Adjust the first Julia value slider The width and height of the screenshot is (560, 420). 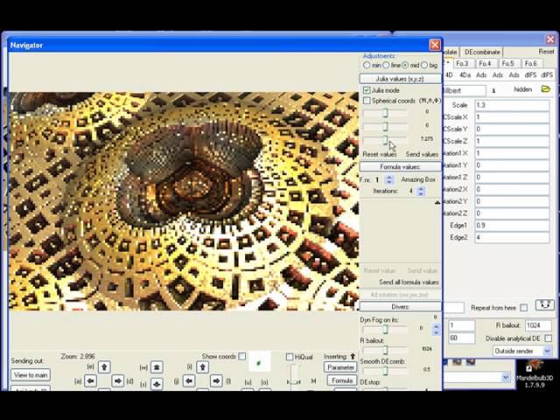[385, 113]
